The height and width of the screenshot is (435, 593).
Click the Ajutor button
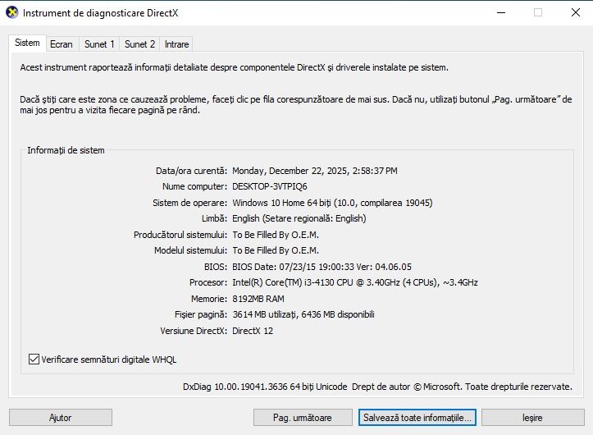[x=61, y=418]
